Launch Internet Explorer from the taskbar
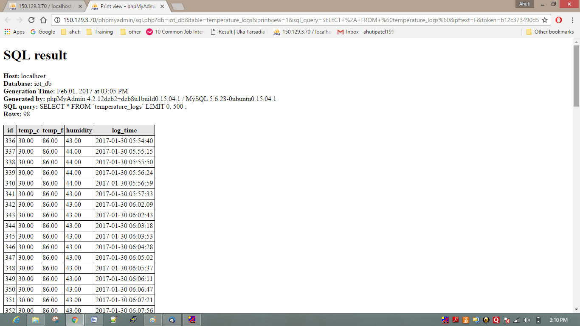 click(16, 320)
